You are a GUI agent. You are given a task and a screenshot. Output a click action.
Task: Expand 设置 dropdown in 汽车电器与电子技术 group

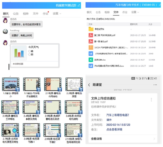[x=135, y=12]
